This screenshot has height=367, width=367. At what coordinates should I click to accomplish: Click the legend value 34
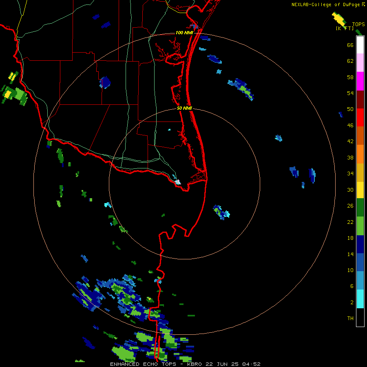[350, 174]
